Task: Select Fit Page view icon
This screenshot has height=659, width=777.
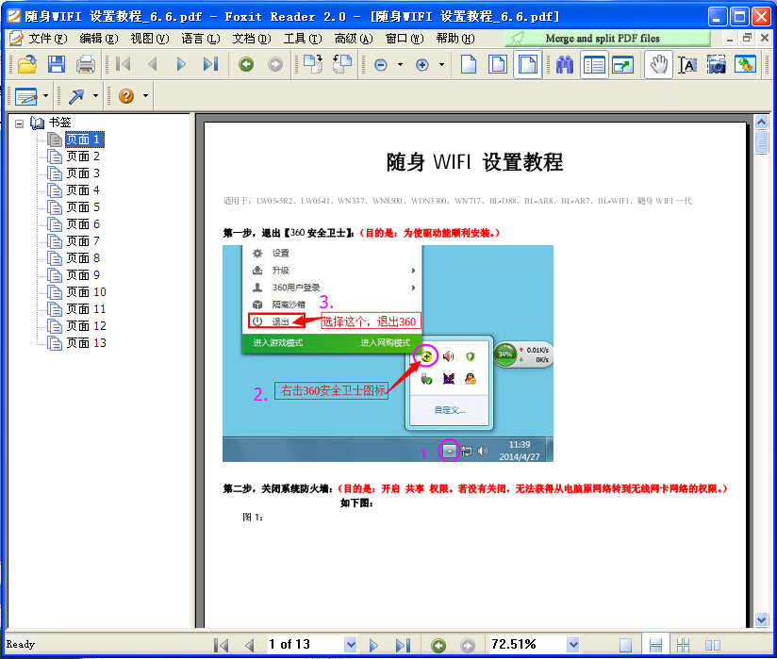Action: click(498, 64)
